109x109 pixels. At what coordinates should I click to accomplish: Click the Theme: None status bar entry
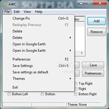83,105
